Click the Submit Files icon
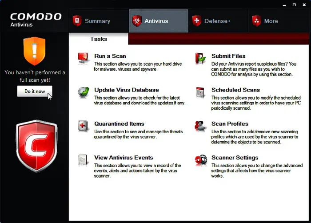 click(200, 58)
